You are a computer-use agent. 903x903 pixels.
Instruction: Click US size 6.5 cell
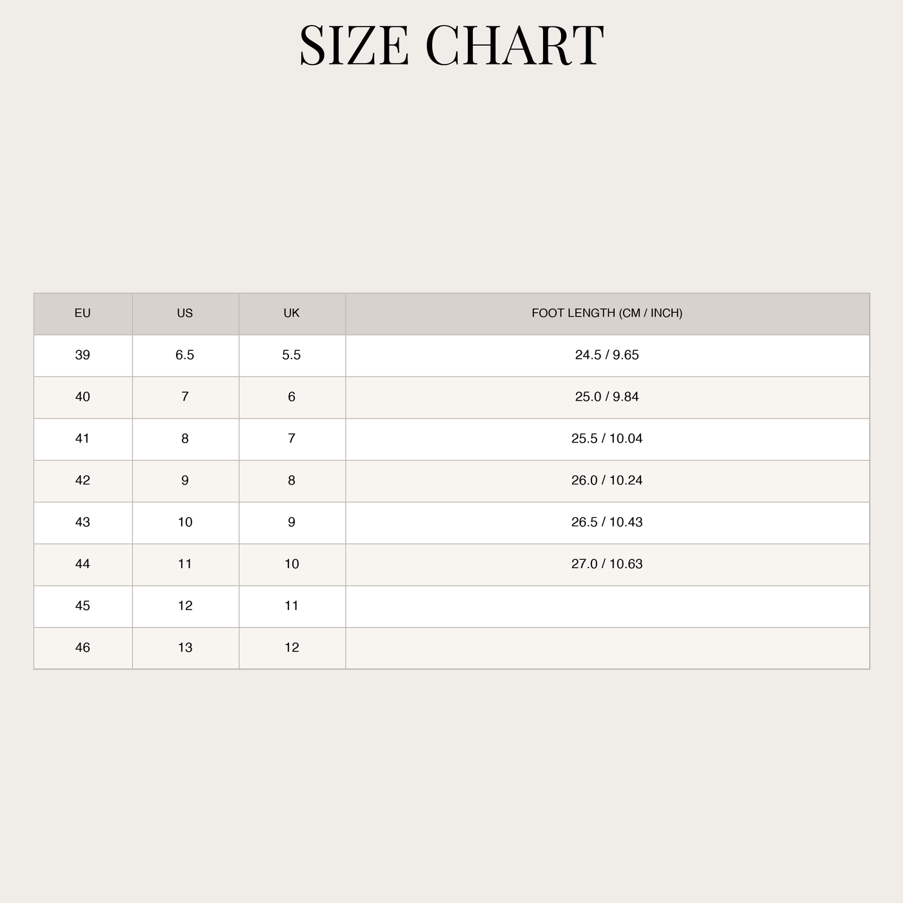(185, 355)
